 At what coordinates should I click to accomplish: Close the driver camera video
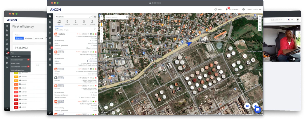tap(297, 28)
